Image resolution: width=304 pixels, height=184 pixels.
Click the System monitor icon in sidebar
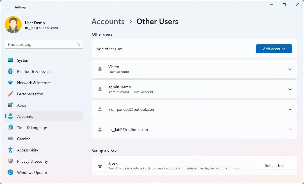click(10, 60)
